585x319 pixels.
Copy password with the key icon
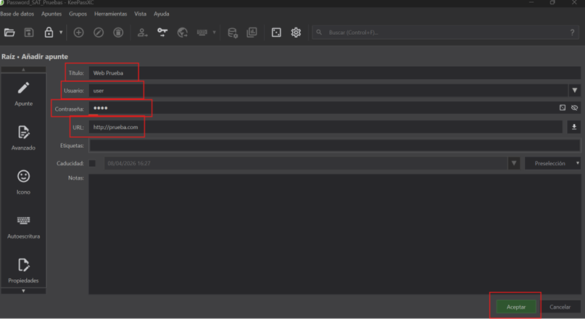point(162,33)
